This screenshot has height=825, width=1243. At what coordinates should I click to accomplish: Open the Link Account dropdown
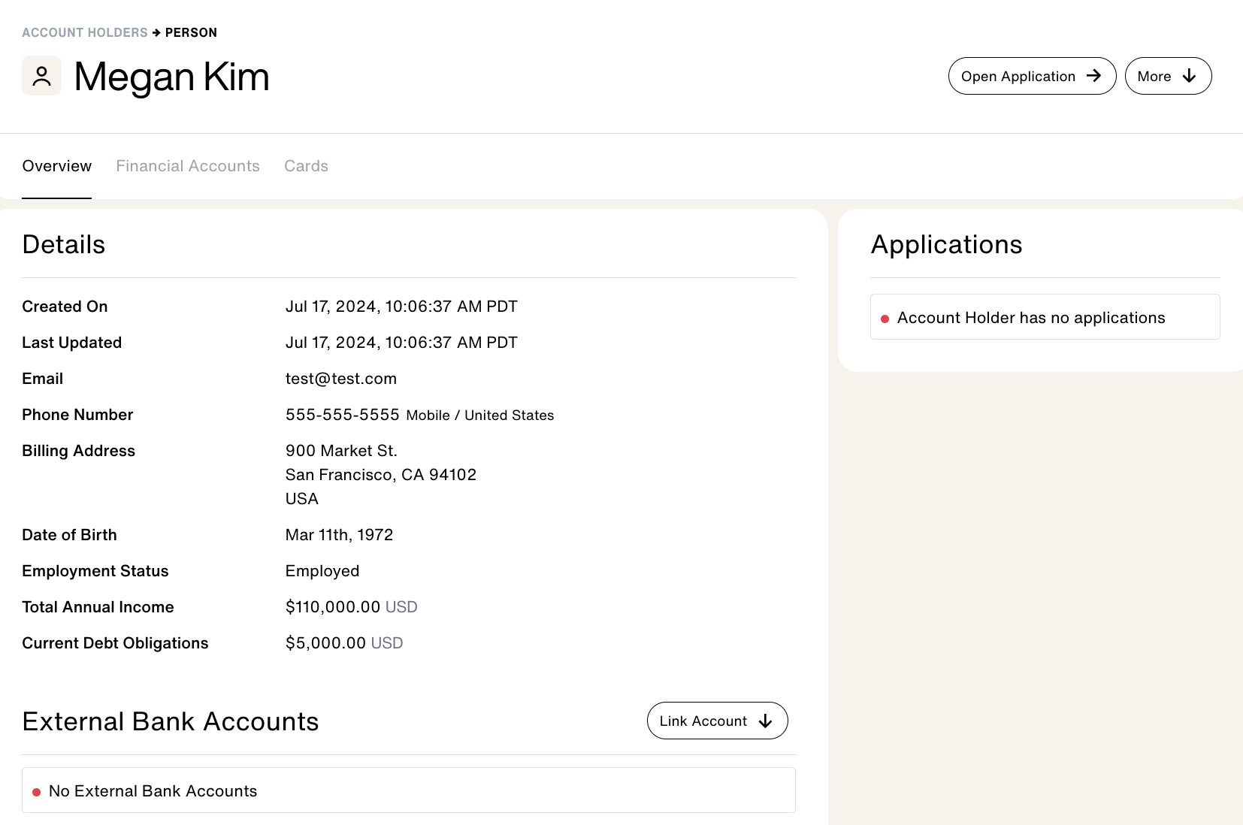(x=716, y=720)
